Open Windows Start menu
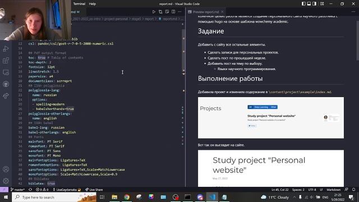This screenshot has height=202, width=359. tap(6, 197)
